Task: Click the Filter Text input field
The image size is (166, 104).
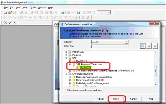Action: 110,46
